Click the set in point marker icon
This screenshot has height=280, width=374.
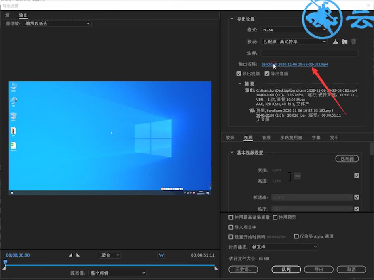click(x=70, y=255)
